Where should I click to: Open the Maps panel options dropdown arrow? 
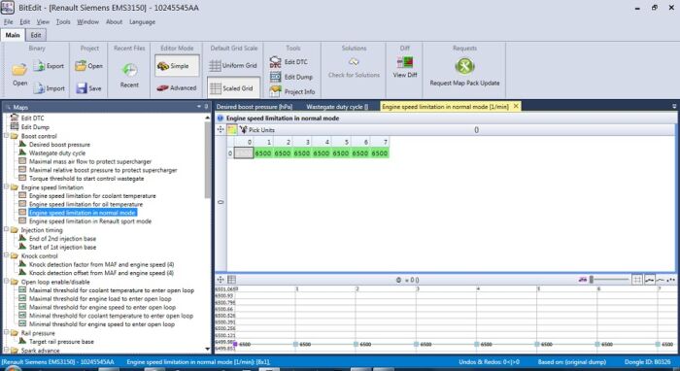click(199, 107)
